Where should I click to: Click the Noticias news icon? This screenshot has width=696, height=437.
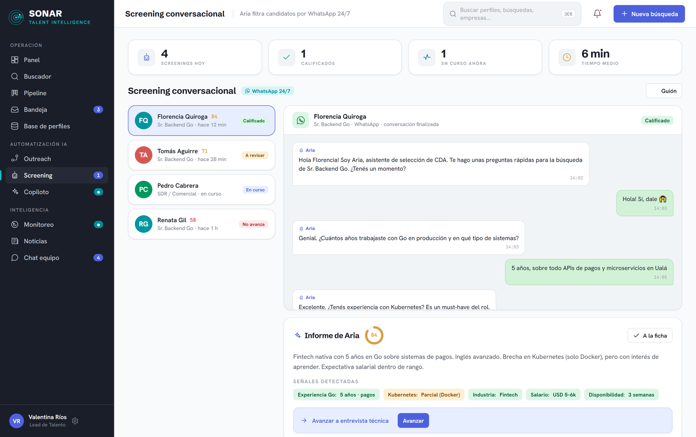tap(15, 241)
